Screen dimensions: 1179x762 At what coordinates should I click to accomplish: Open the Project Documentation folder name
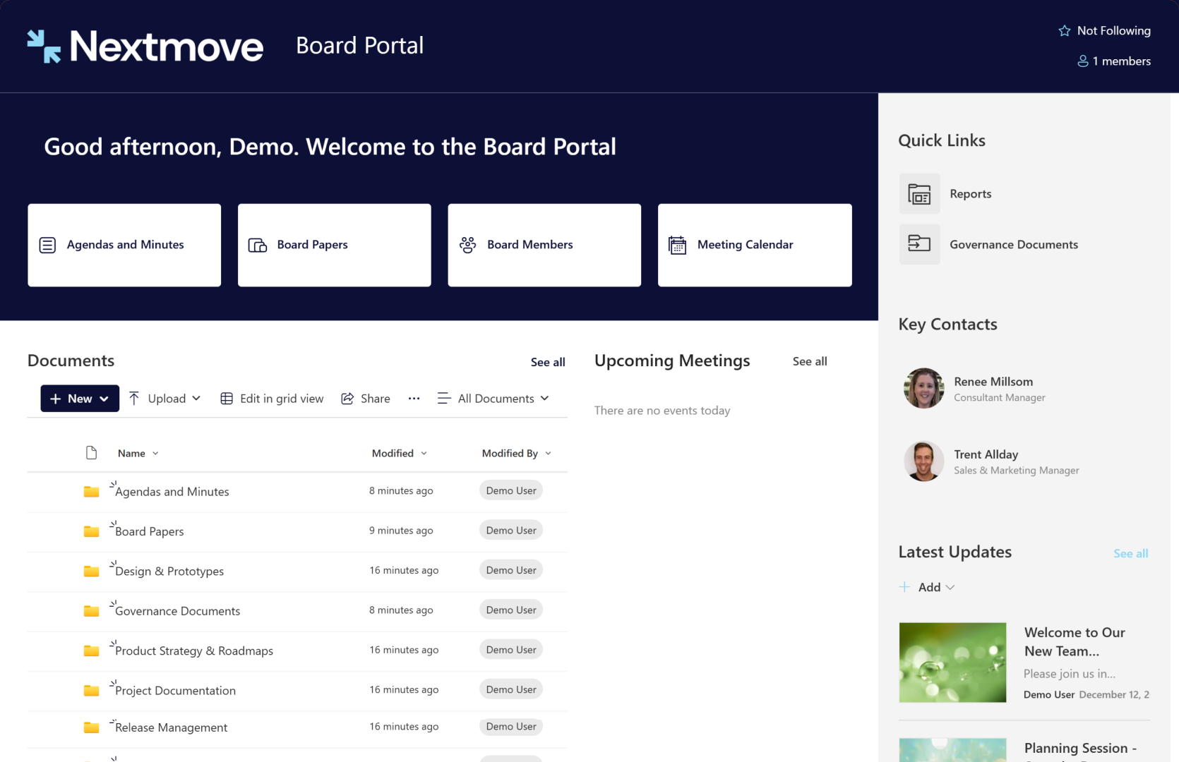(175, 691)
